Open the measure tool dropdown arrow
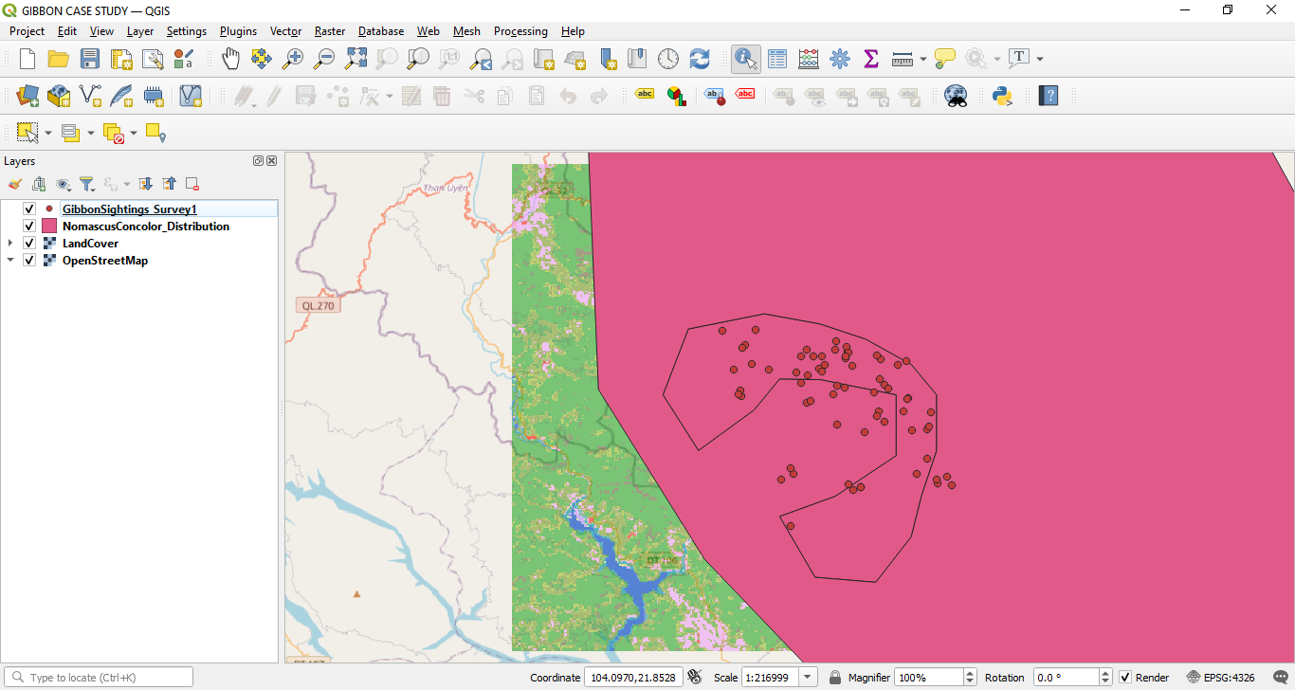 923,59
